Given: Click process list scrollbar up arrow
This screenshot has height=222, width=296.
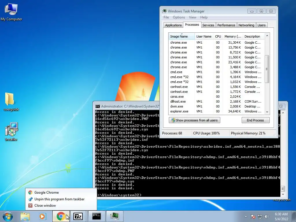Looking at the screenshot, I should 267,36.
